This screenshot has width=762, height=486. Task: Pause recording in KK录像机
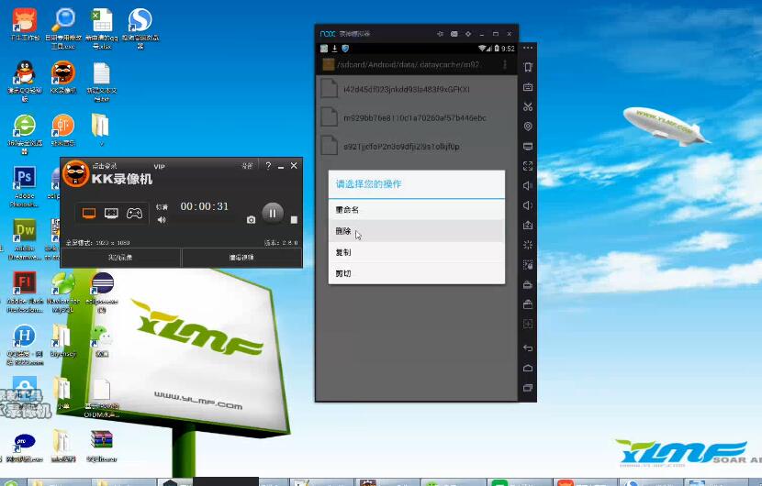(x=273, y=213)
